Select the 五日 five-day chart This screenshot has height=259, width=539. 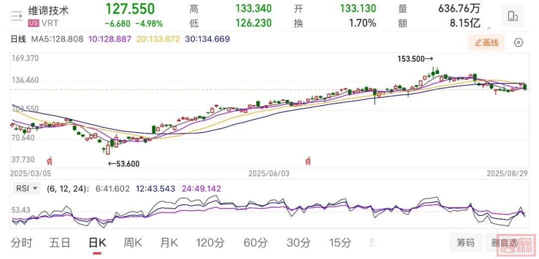tap(59, 243)
